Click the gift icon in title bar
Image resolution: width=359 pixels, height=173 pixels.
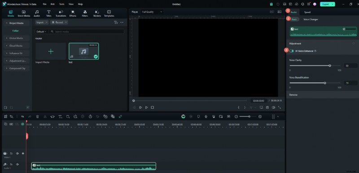[x=271, y=4]
